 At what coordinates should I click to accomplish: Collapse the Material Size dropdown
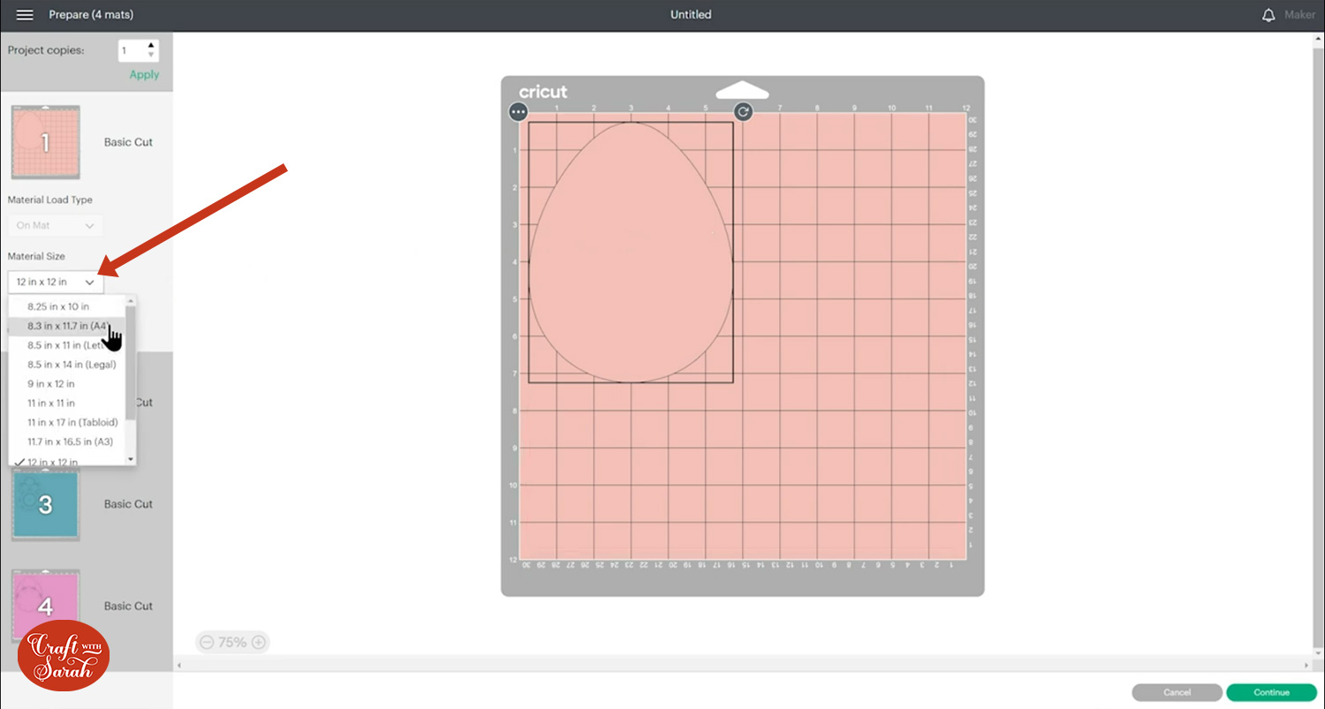56,282
